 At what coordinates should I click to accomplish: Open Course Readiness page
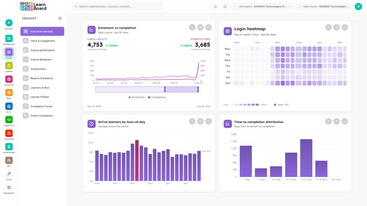(x=42, y=60)
